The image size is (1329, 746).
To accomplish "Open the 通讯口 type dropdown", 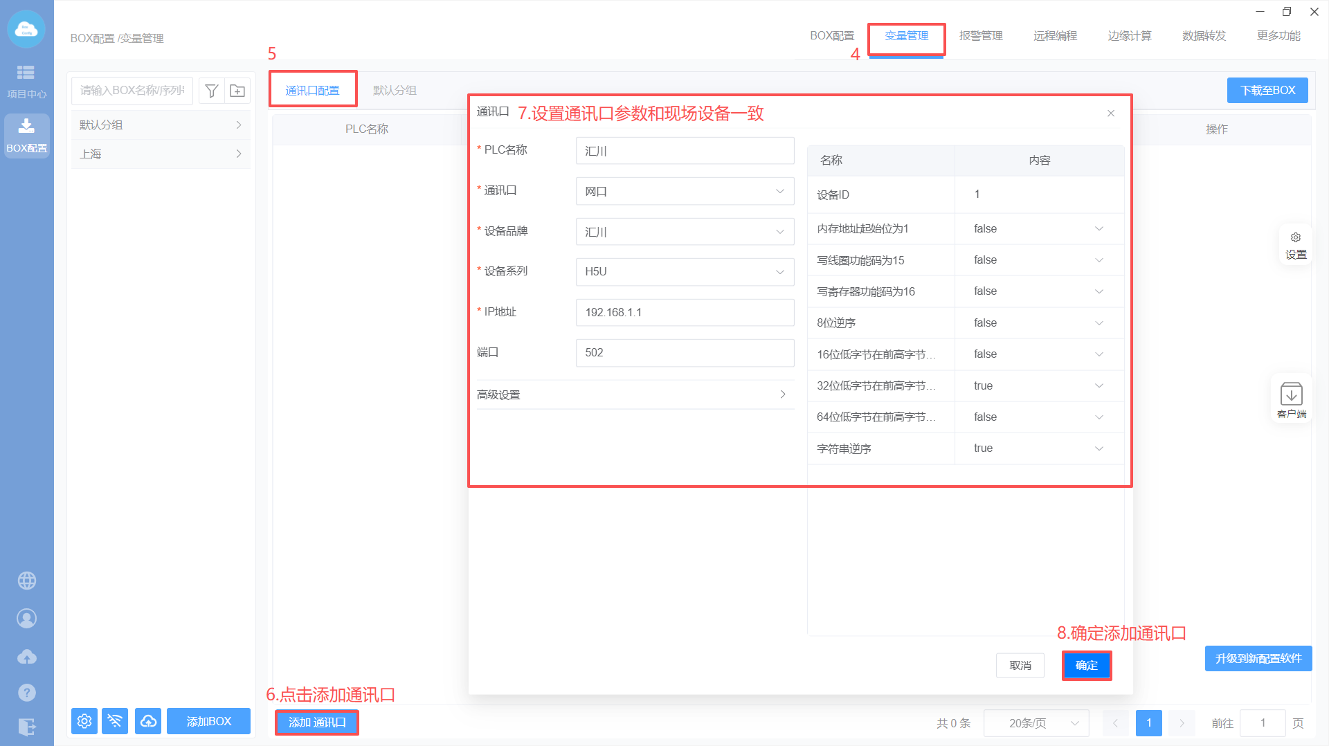I will (684, 192).
